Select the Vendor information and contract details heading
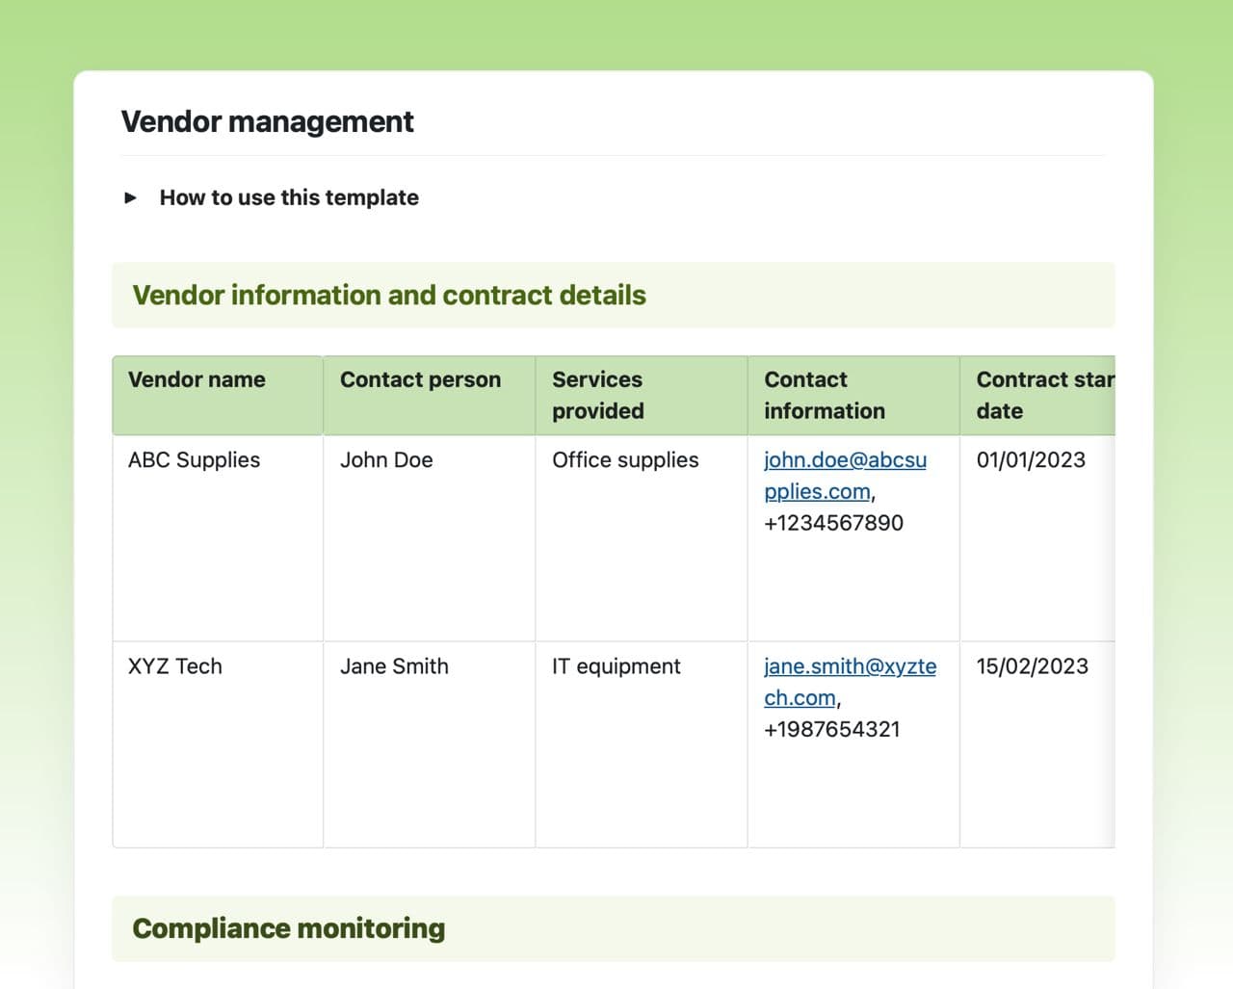The height and width of the screenshot is (989, 1233). (x=389, y=295)
